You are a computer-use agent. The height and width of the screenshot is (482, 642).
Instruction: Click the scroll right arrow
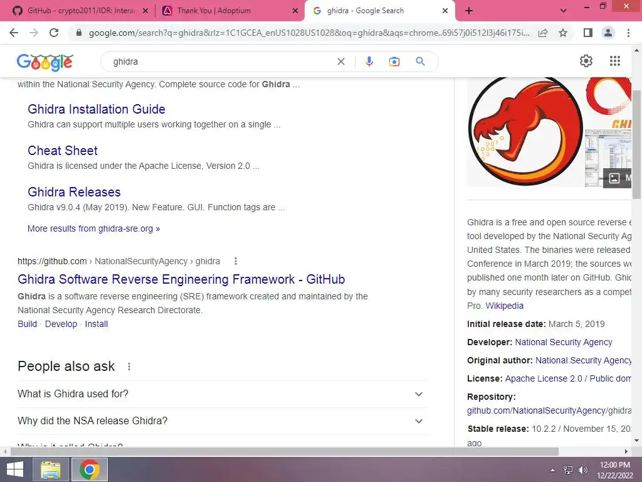(x=626, y=451)
